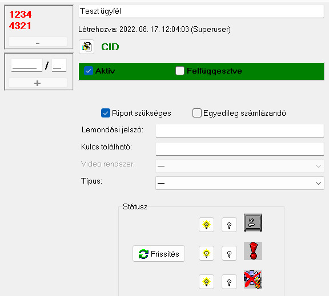Click the crossed-out gear status icon
This screenshot has height=296, width=329.
pos(253,279)
